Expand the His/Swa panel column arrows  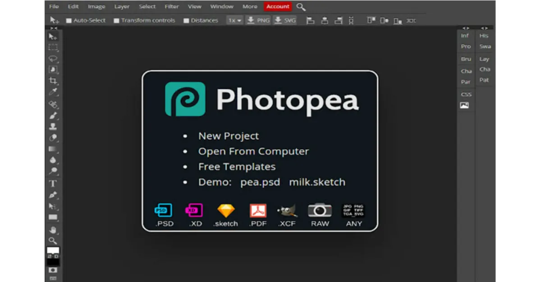[x=485, y=28]
